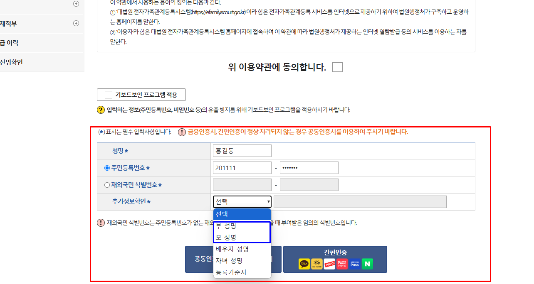Open the 추가정보확인 selection dropdown

pyautogui.click(x=242, y=201)
